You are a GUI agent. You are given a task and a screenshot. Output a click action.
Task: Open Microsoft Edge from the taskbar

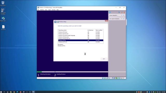point(17,92)
